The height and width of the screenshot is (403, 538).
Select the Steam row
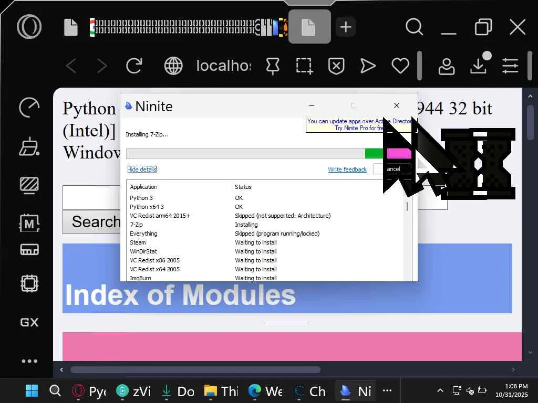pos(265,242)
